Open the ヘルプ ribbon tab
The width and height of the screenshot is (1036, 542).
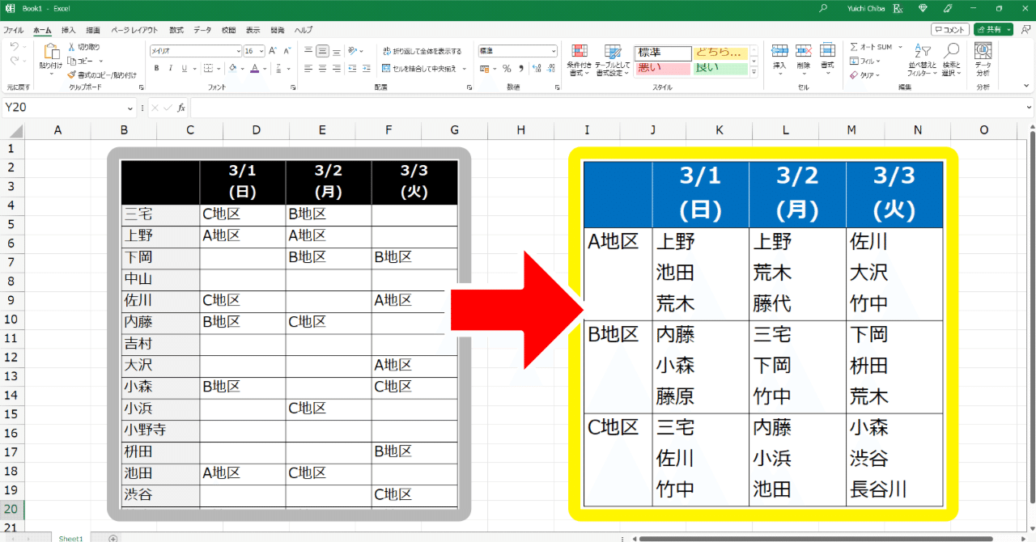[303, 30]
